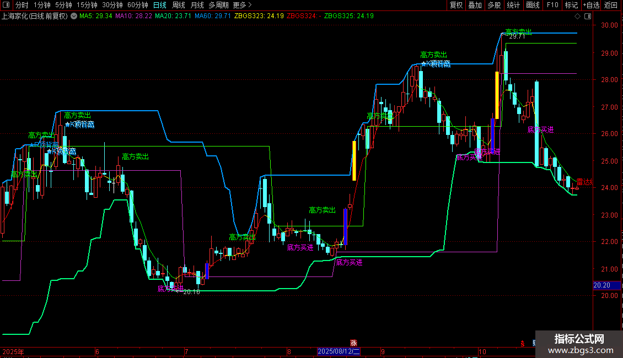The width and height of the screenshot is (623, 358).
Task: Click the 20.20 price tag on axis
Action: pyautogui.click(x=606, y=285)
